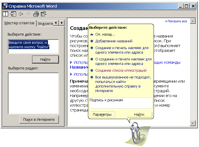Switch to the Указатель tab
Screen dimensions: 199x147
(x=45, y=23)
